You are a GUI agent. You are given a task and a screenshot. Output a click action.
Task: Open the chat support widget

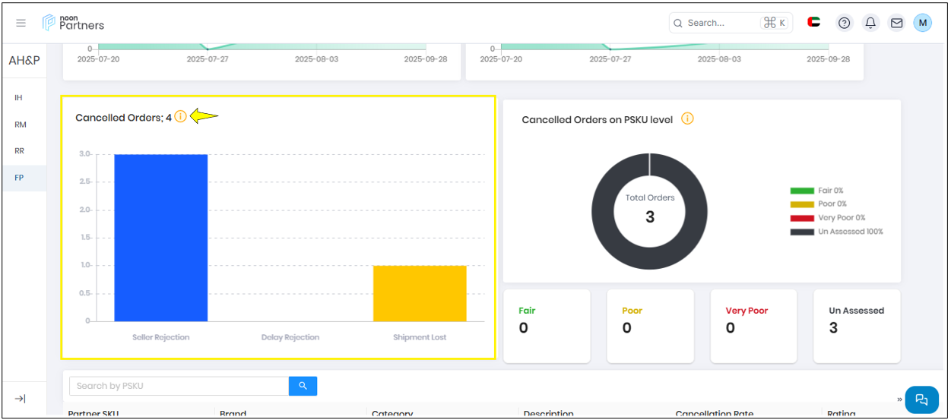pyautogui.click(x=921, y=399)
